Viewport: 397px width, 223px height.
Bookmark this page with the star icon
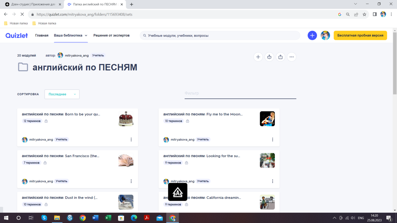pos(364,14)
